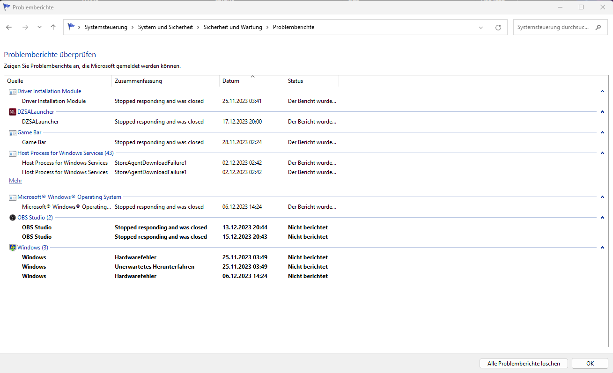
Task: Click the flag icon in address bar
Action: 71,27
